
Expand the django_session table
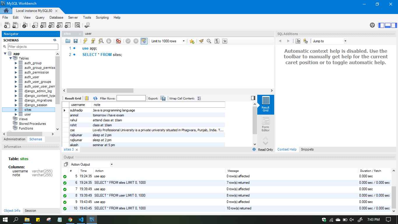click(16, 105)
